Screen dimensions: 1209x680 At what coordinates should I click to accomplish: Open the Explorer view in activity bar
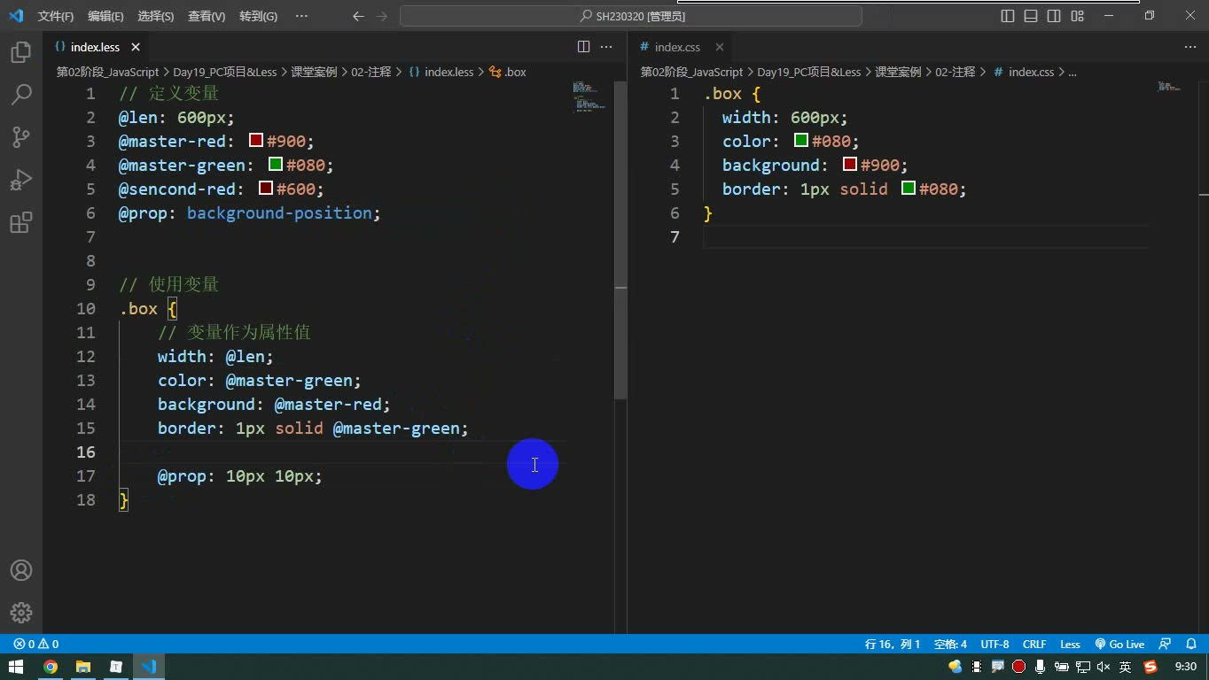point(21,52)
